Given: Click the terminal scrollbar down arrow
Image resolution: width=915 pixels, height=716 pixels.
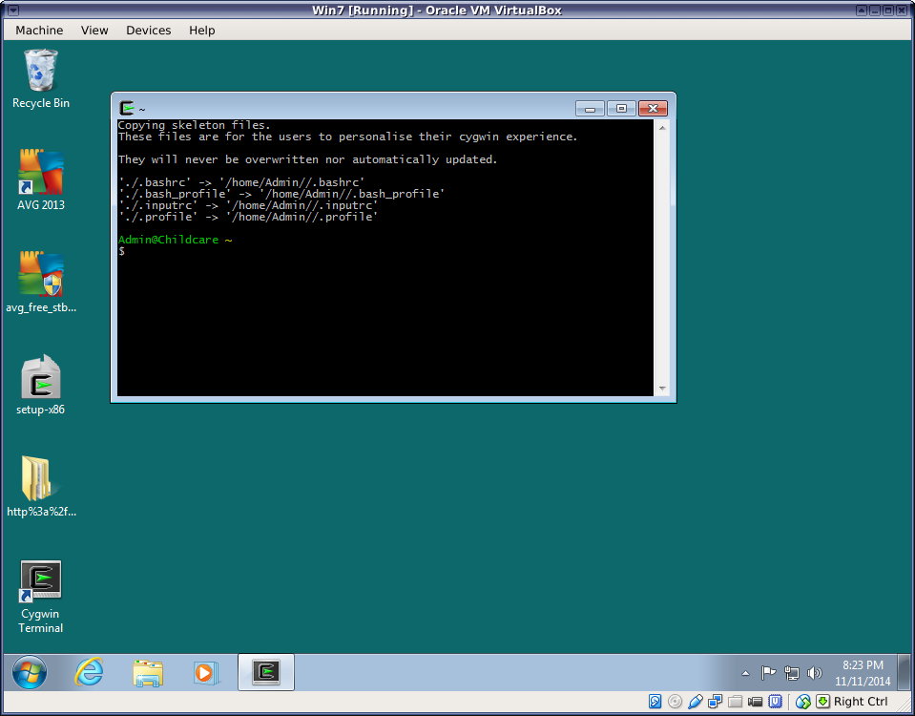Looking at the screenshot, I should click(x=662, y=389).
